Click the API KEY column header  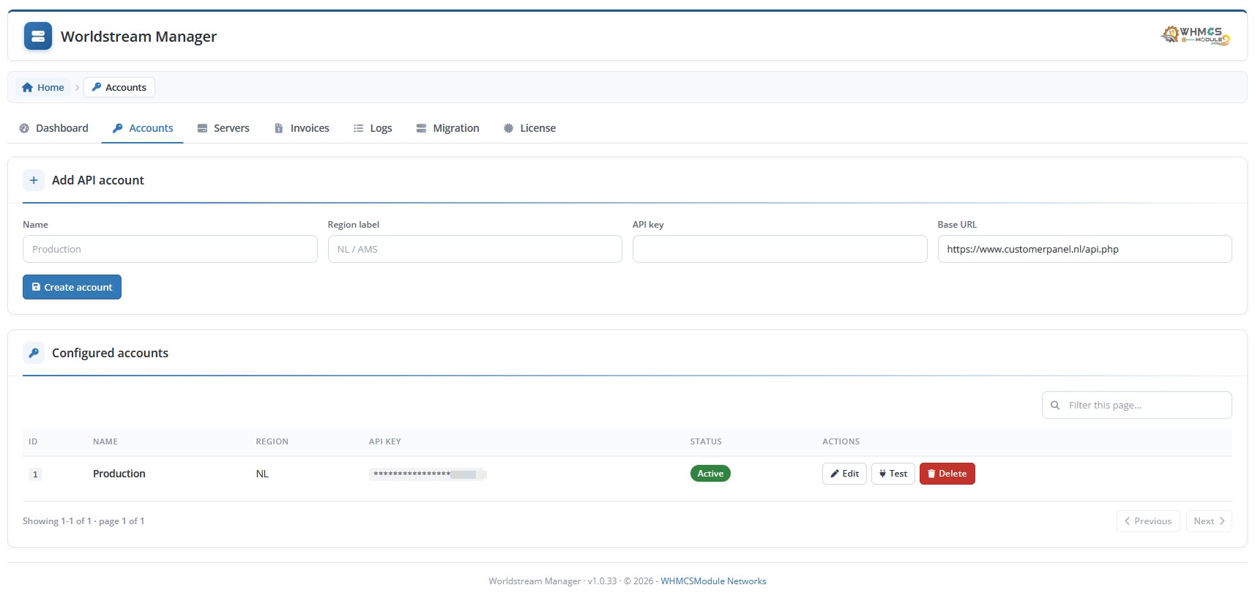click(385, 441)
